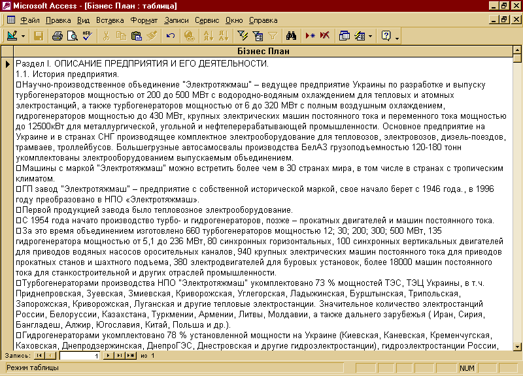The height and width of the screenshot is (376, 523).
Task: Click the Help question mark icon
Action: (386, 36)
